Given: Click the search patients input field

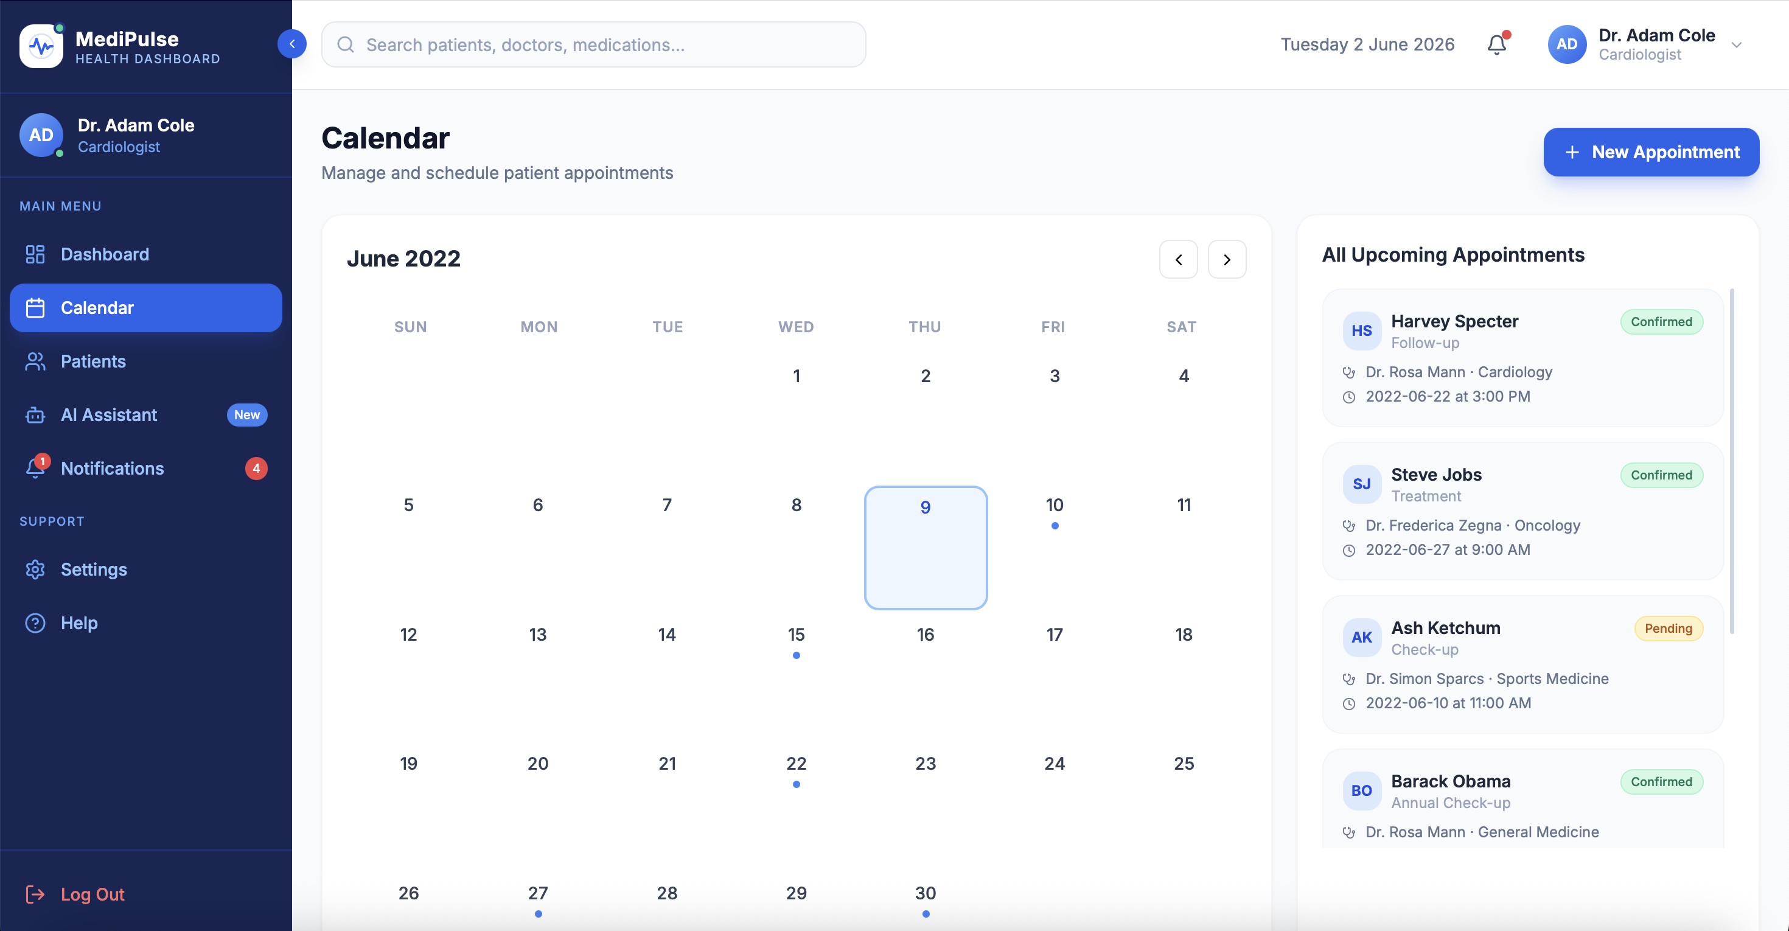Looking at the screenshot, I should [x=593, y=44].
